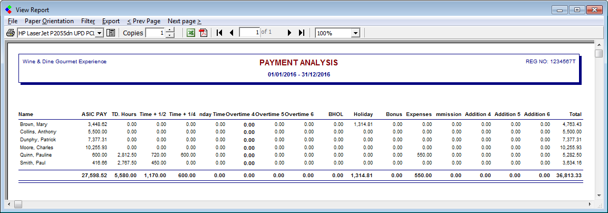608x213 pixels.
Task: Click the Next page > button
Action: [x=184, y=21]
